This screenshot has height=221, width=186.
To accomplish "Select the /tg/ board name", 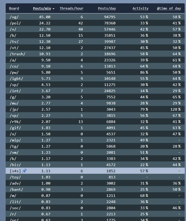I will [14, 147].
